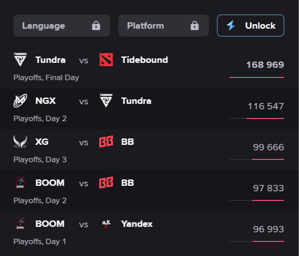299x256 pixels.
Task: Open the Yandex team name link
Action: 137,224
